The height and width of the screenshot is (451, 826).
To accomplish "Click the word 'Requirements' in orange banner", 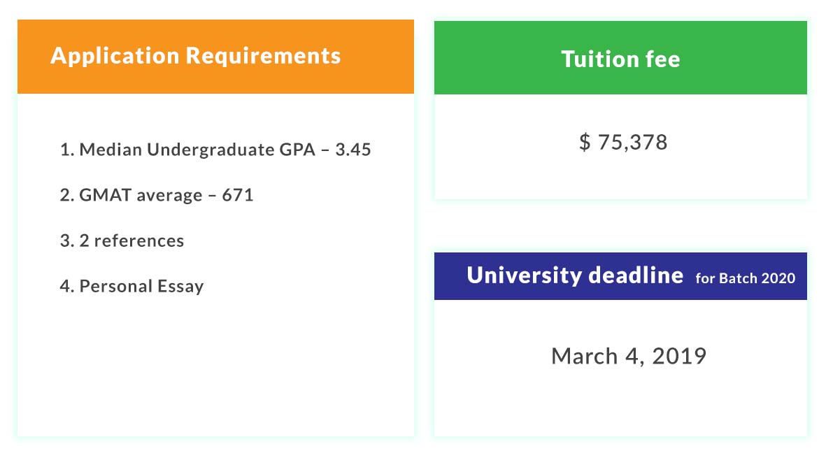I will [x=264, y=56].
